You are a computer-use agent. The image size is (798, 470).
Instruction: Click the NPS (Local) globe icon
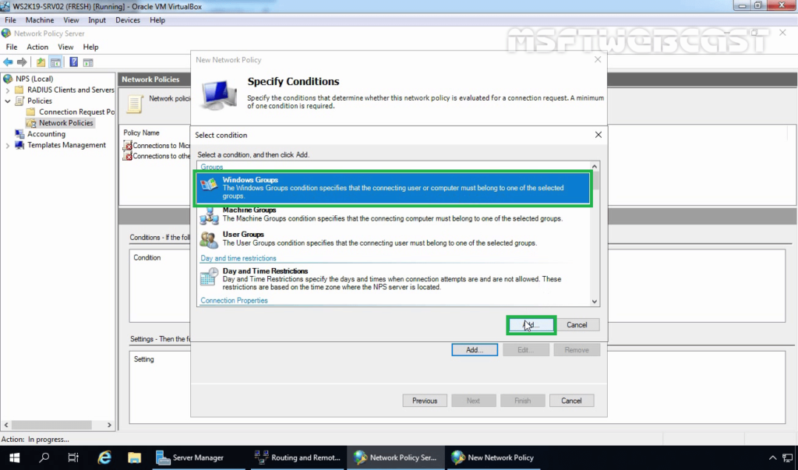coord(8,79)
